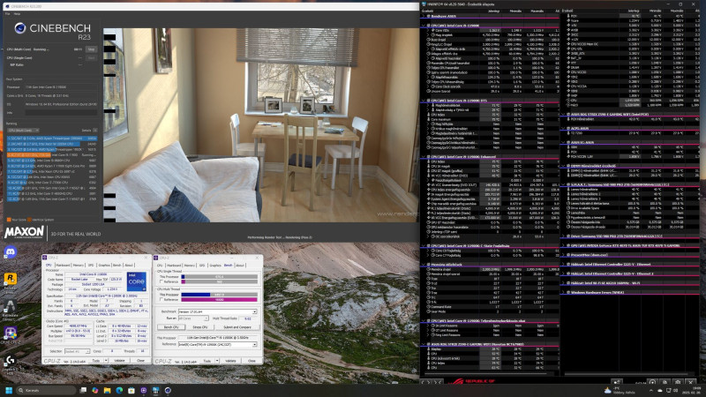Screen dimensions: 706x397
Task: Open the CPUID CPU-Z desktop shortcut
Action: click(x=10, y=333)
